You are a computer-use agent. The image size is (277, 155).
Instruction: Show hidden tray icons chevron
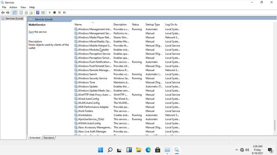coord(237,150)
